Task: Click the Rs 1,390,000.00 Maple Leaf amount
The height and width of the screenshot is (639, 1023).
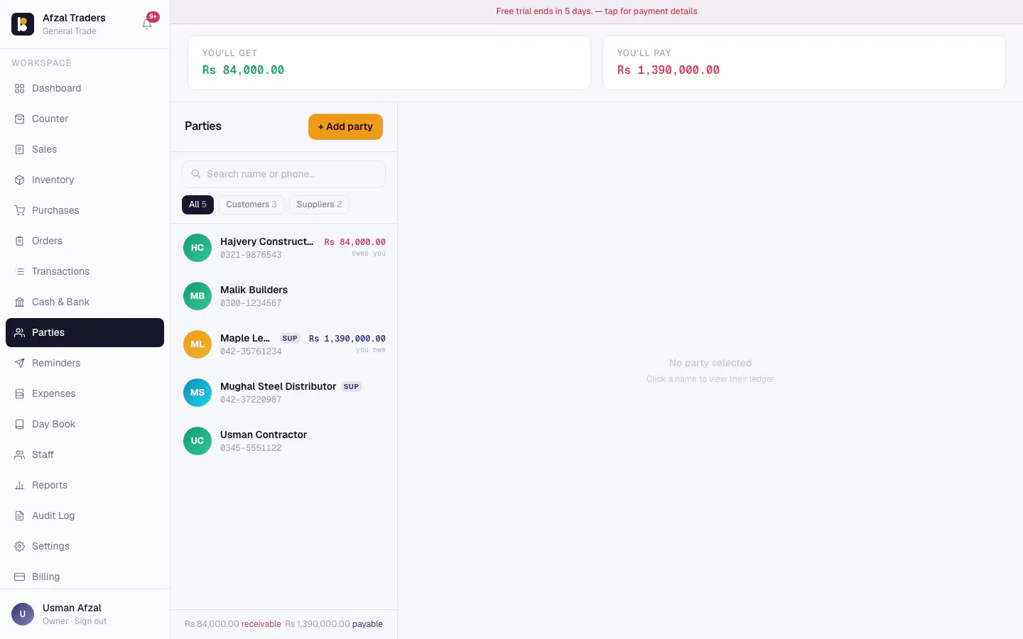Action: tap(347, 339)
